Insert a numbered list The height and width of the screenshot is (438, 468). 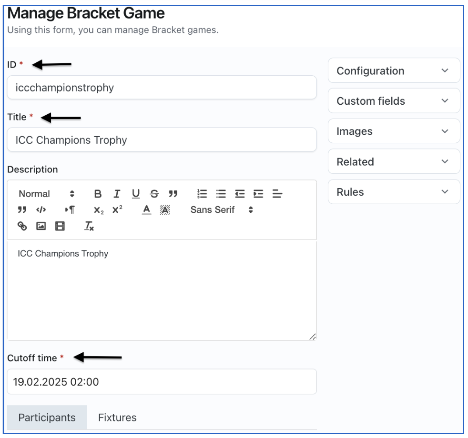click(x=202, y=194)
